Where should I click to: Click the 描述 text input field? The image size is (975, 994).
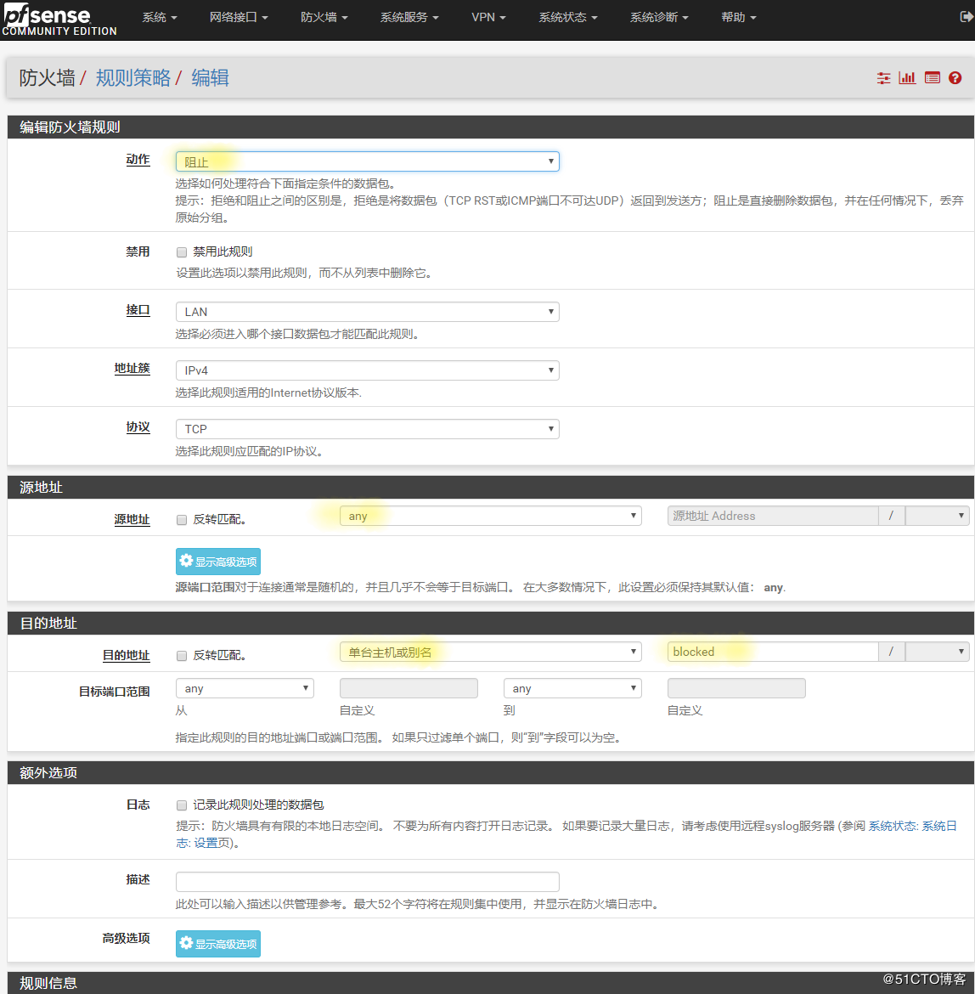(x=367, y=881)
